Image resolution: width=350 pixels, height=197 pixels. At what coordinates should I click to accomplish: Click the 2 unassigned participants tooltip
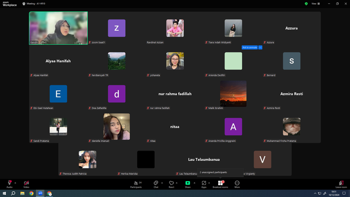(220, 172)
